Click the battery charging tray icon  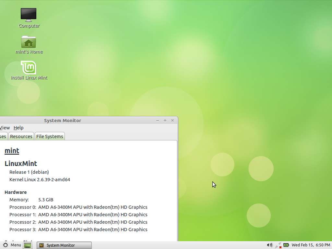(x=286, y=245)
